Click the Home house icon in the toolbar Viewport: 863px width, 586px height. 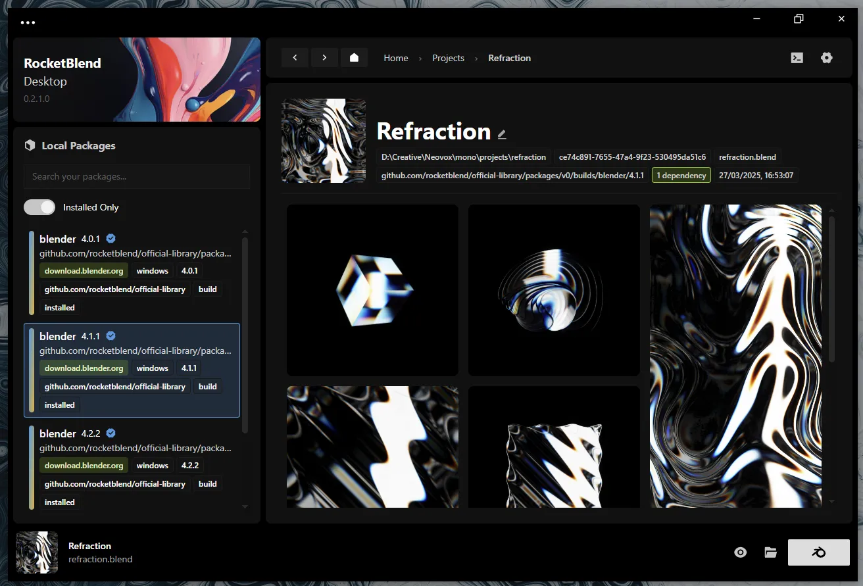point(354,57)
